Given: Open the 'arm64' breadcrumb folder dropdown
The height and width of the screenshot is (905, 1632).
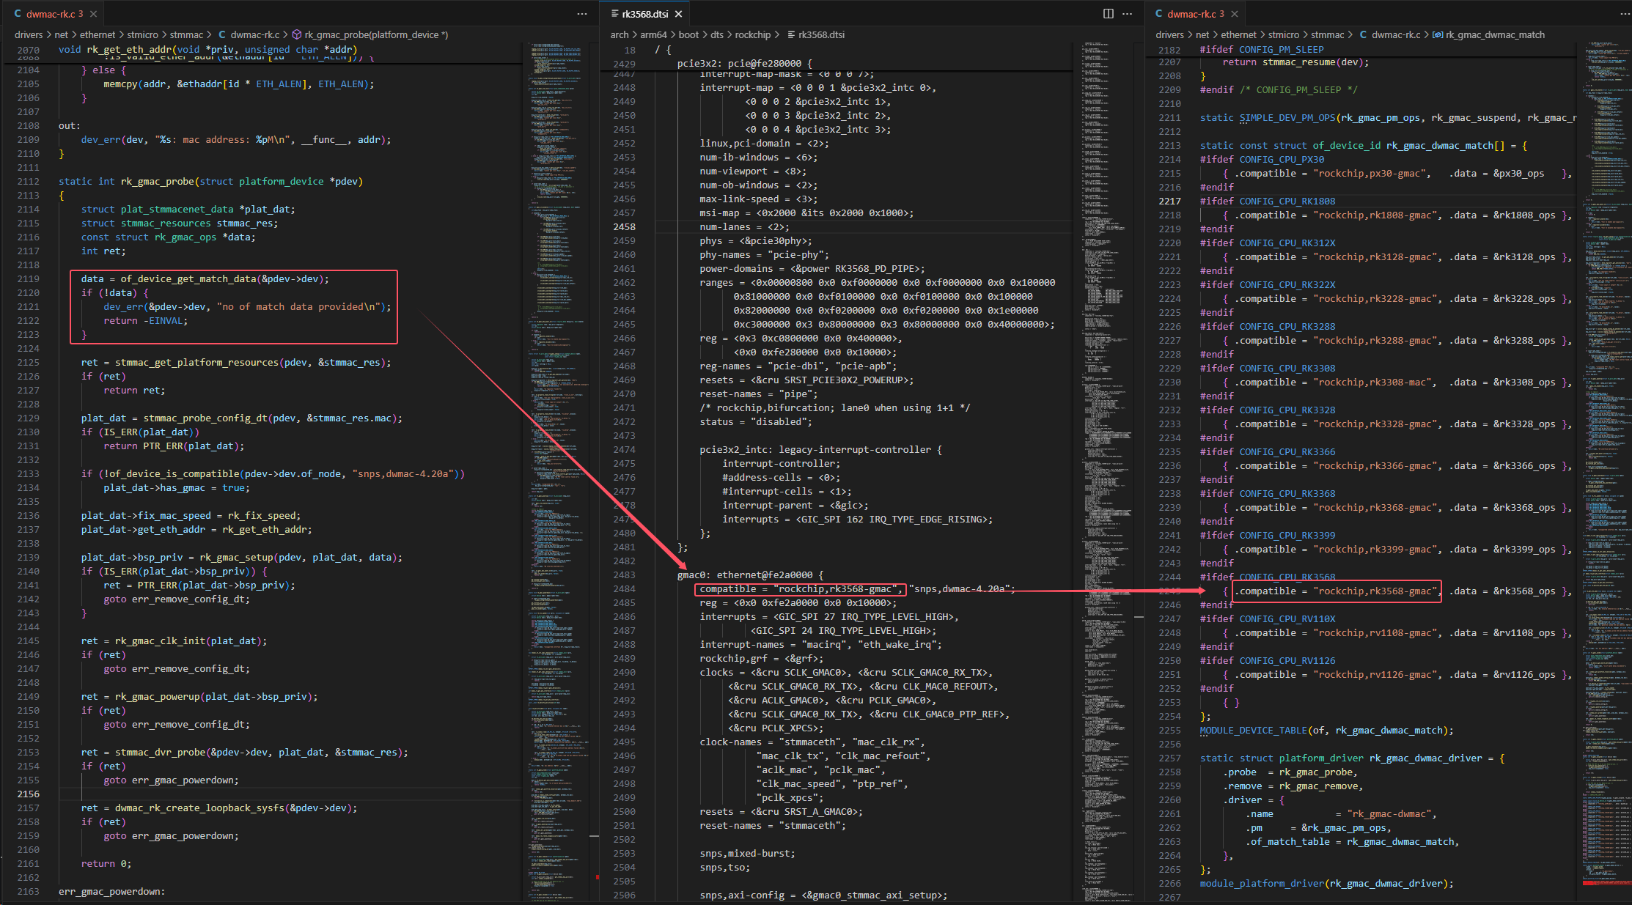Looking at the screenshot, I should coord(654,34).
